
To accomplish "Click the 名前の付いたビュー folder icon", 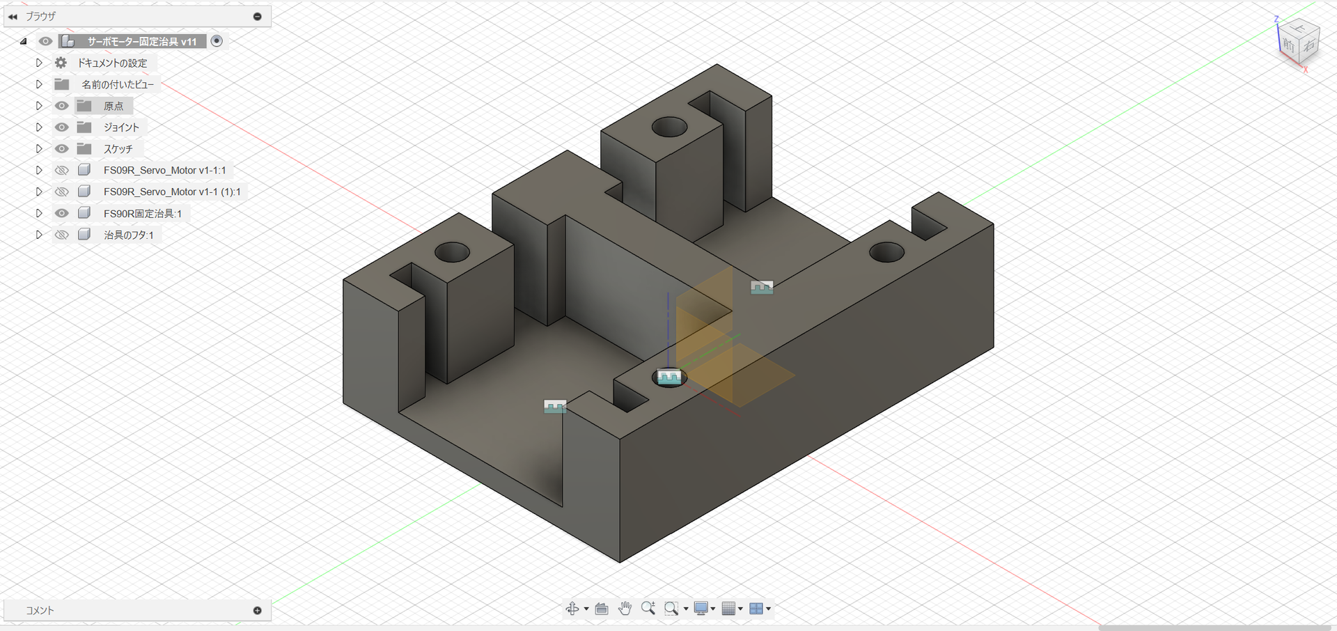I will pos(62,84).
